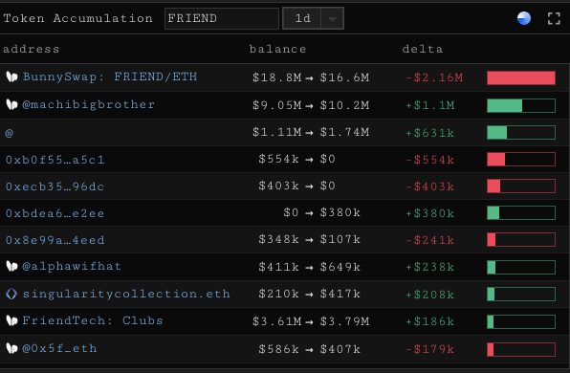570x373 pixels.
Task: Open the 1d timeframe dropdown arrow
Action: click(332, 18)
